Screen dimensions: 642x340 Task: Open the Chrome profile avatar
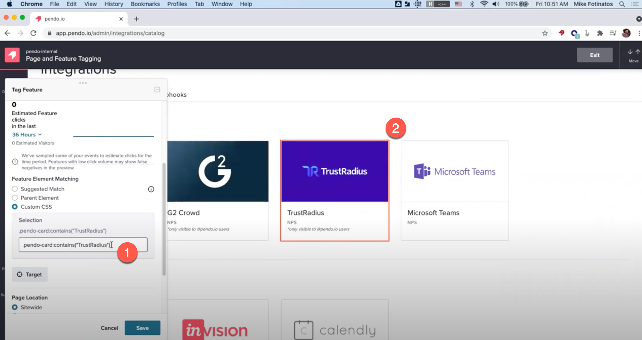(626, 33)
